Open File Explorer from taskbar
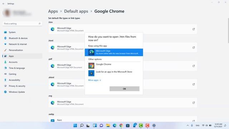The image size is (229, 129). click(x=108, y=125)
